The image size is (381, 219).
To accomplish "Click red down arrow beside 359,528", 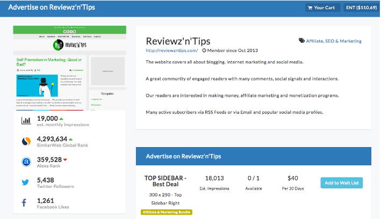I will click(x=65, y=160).
